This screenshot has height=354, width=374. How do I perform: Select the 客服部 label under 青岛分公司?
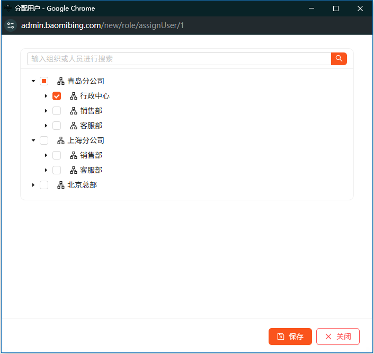(91, 126)
